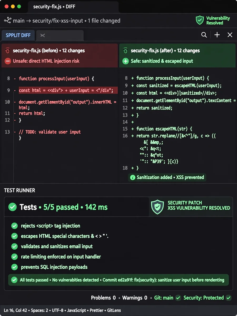Click the 'Safe: sanitized & escaped input' label

[x=162, y=61]
